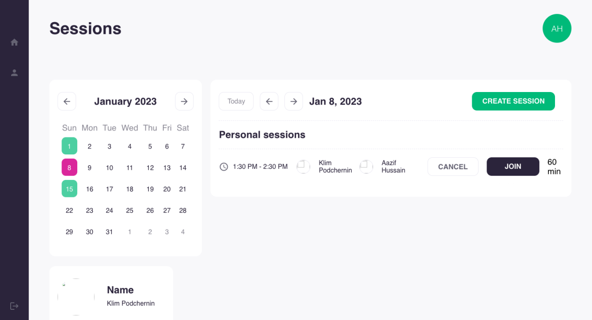Choose January 31 in calendar
The image size is (592, 320).
tap(109, 232)
